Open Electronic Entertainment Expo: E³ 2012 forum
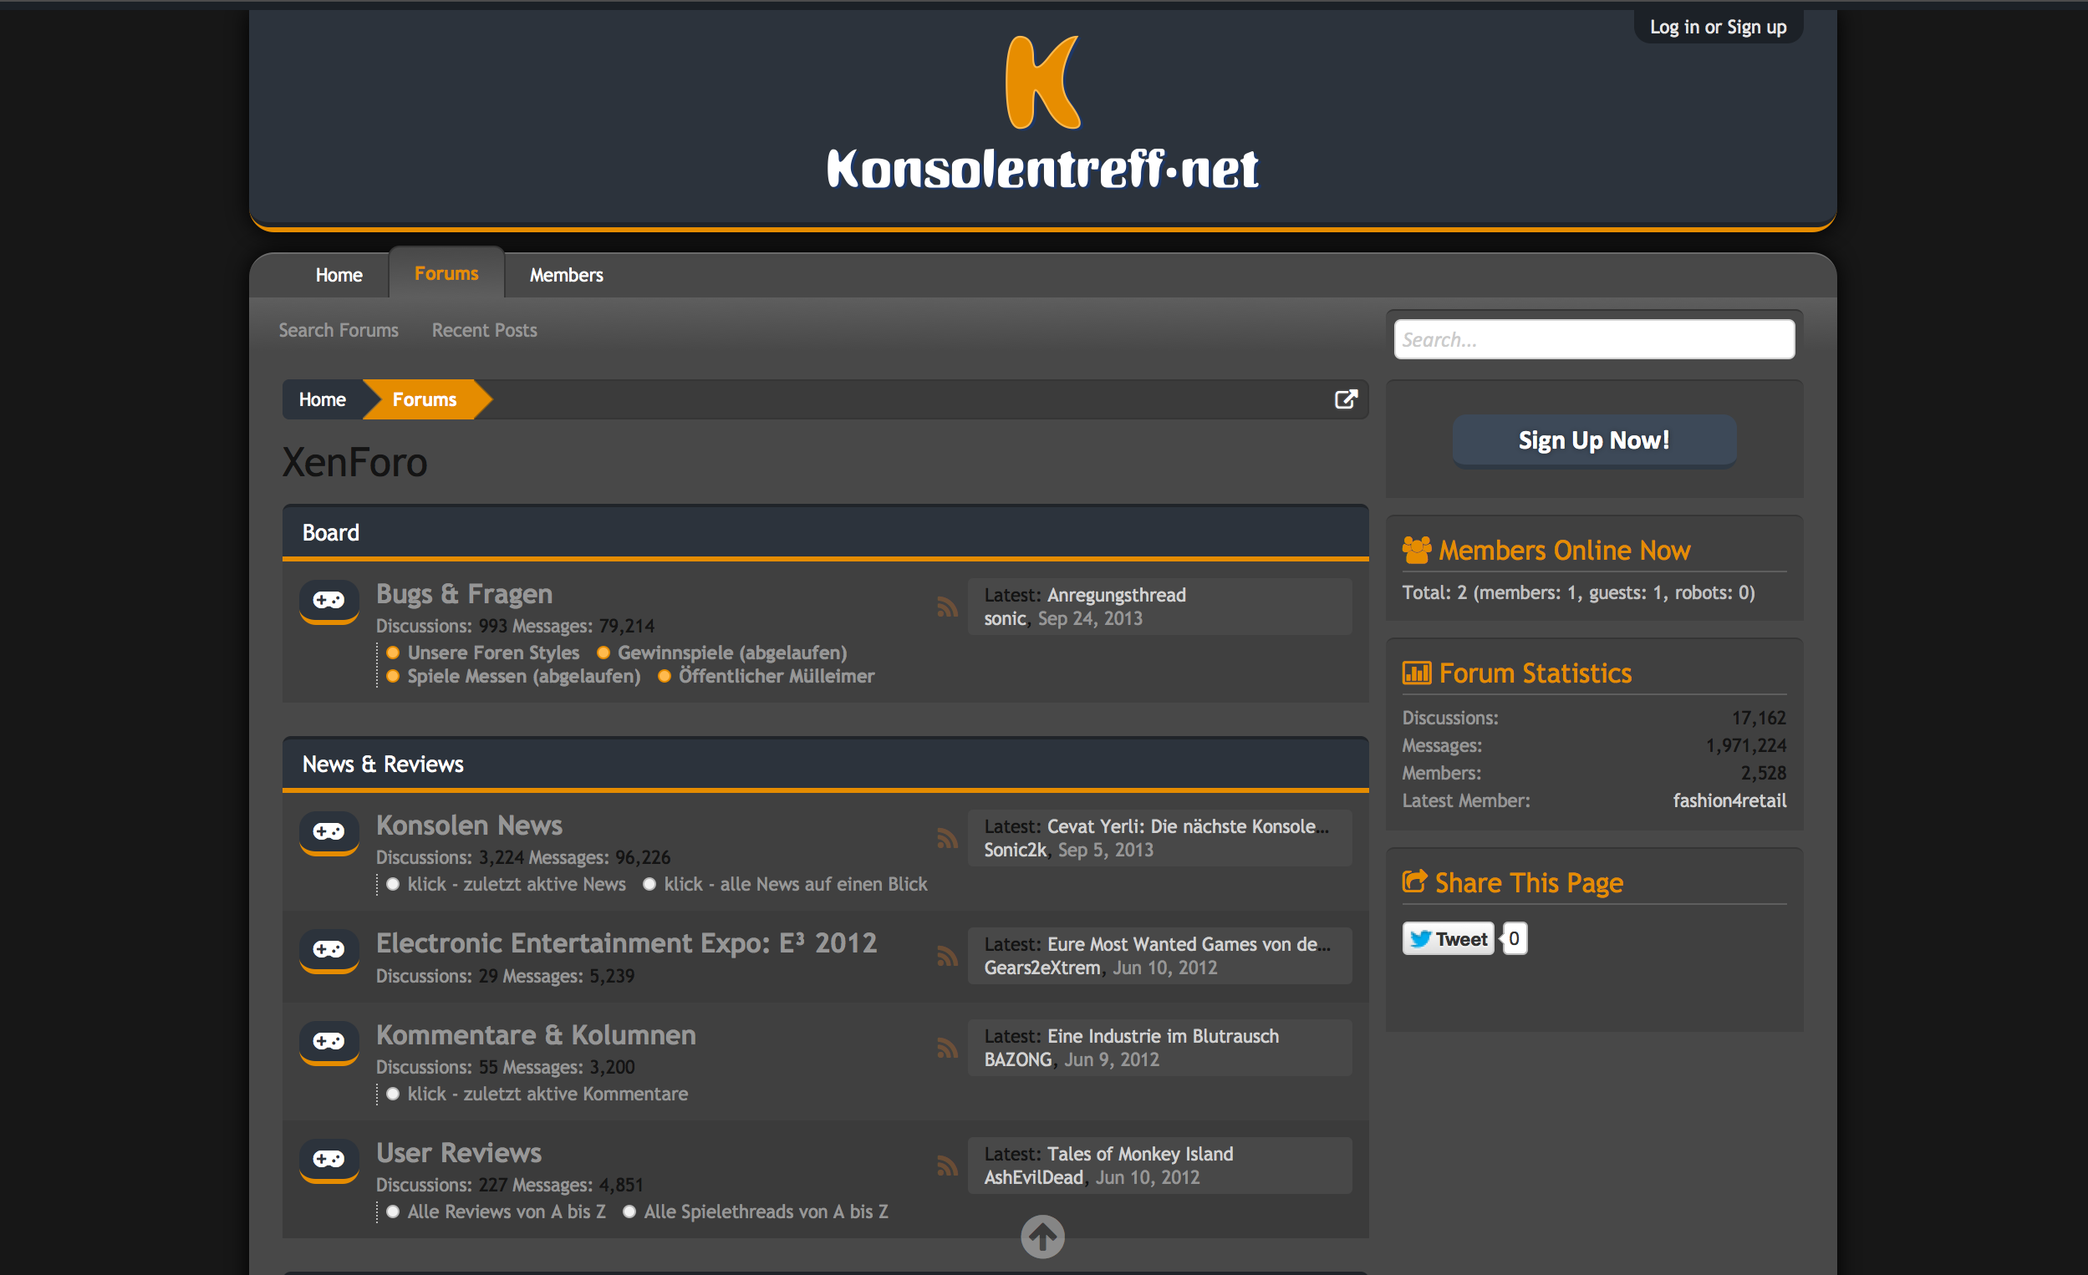This screenshot has height=1275, width=2088. (626, 943)
